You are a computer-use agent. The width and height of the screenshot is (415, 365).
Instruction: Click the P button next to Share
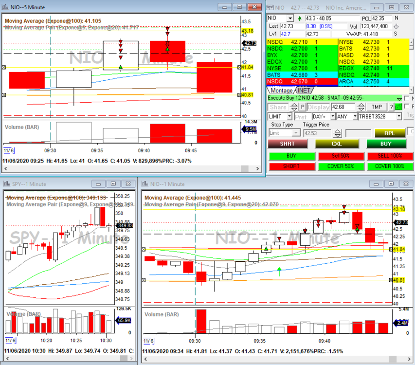coord(302,107)
